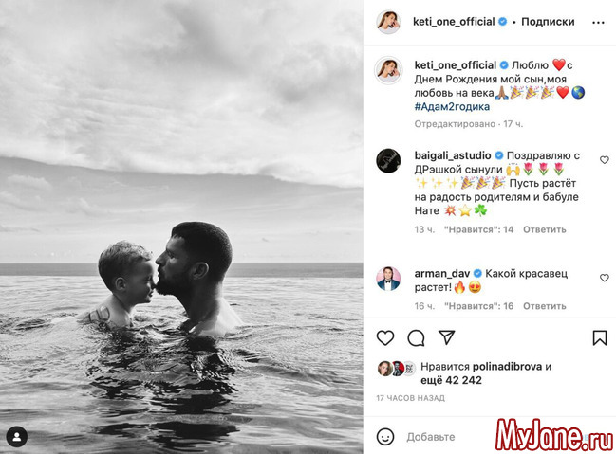Viewport: 616px width, 454px height.
Task: Open comments via speech bubble icon
Action: pos(416,337)
